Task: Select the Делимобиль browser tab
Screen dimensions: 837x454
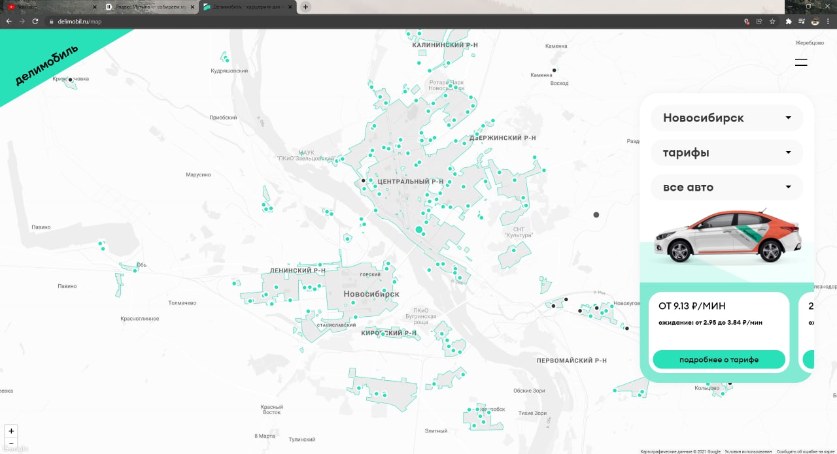Action: (x=247, y=7)
